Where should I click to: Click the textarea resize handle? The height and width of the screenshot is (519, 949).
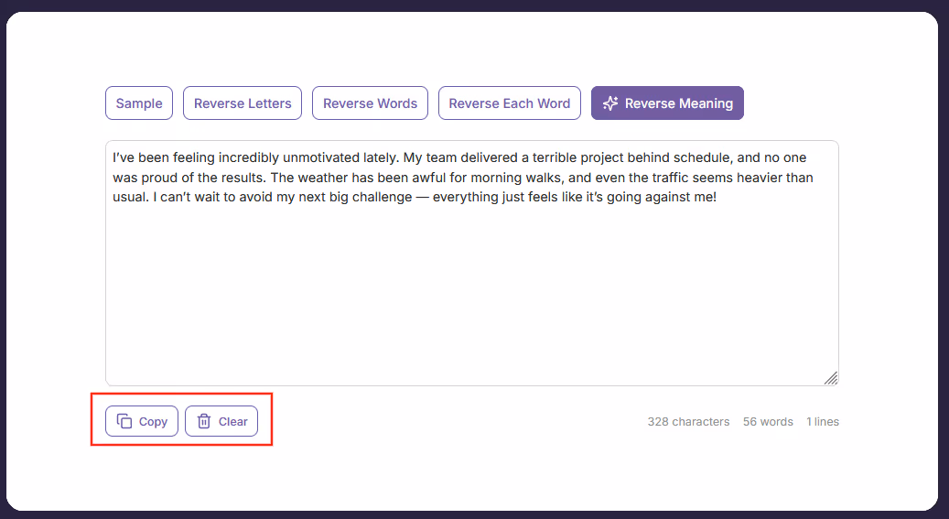(831, 378)
